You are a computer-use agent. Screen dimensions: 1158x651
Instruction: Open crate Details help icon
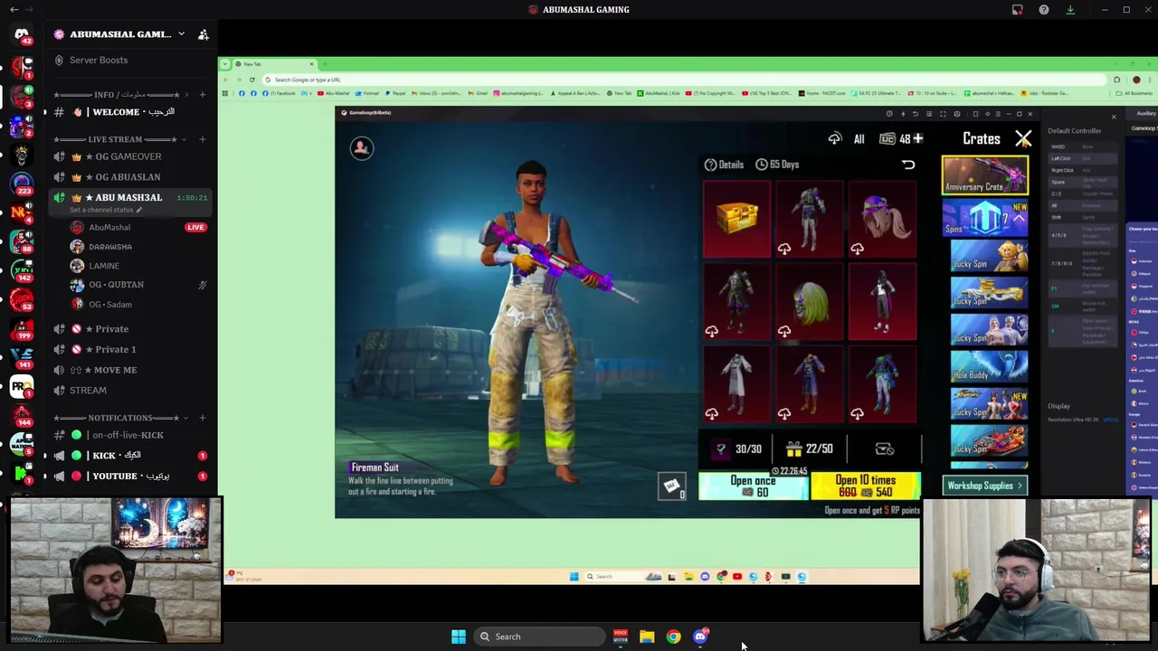pyautogui.click(x=724, y=165)
